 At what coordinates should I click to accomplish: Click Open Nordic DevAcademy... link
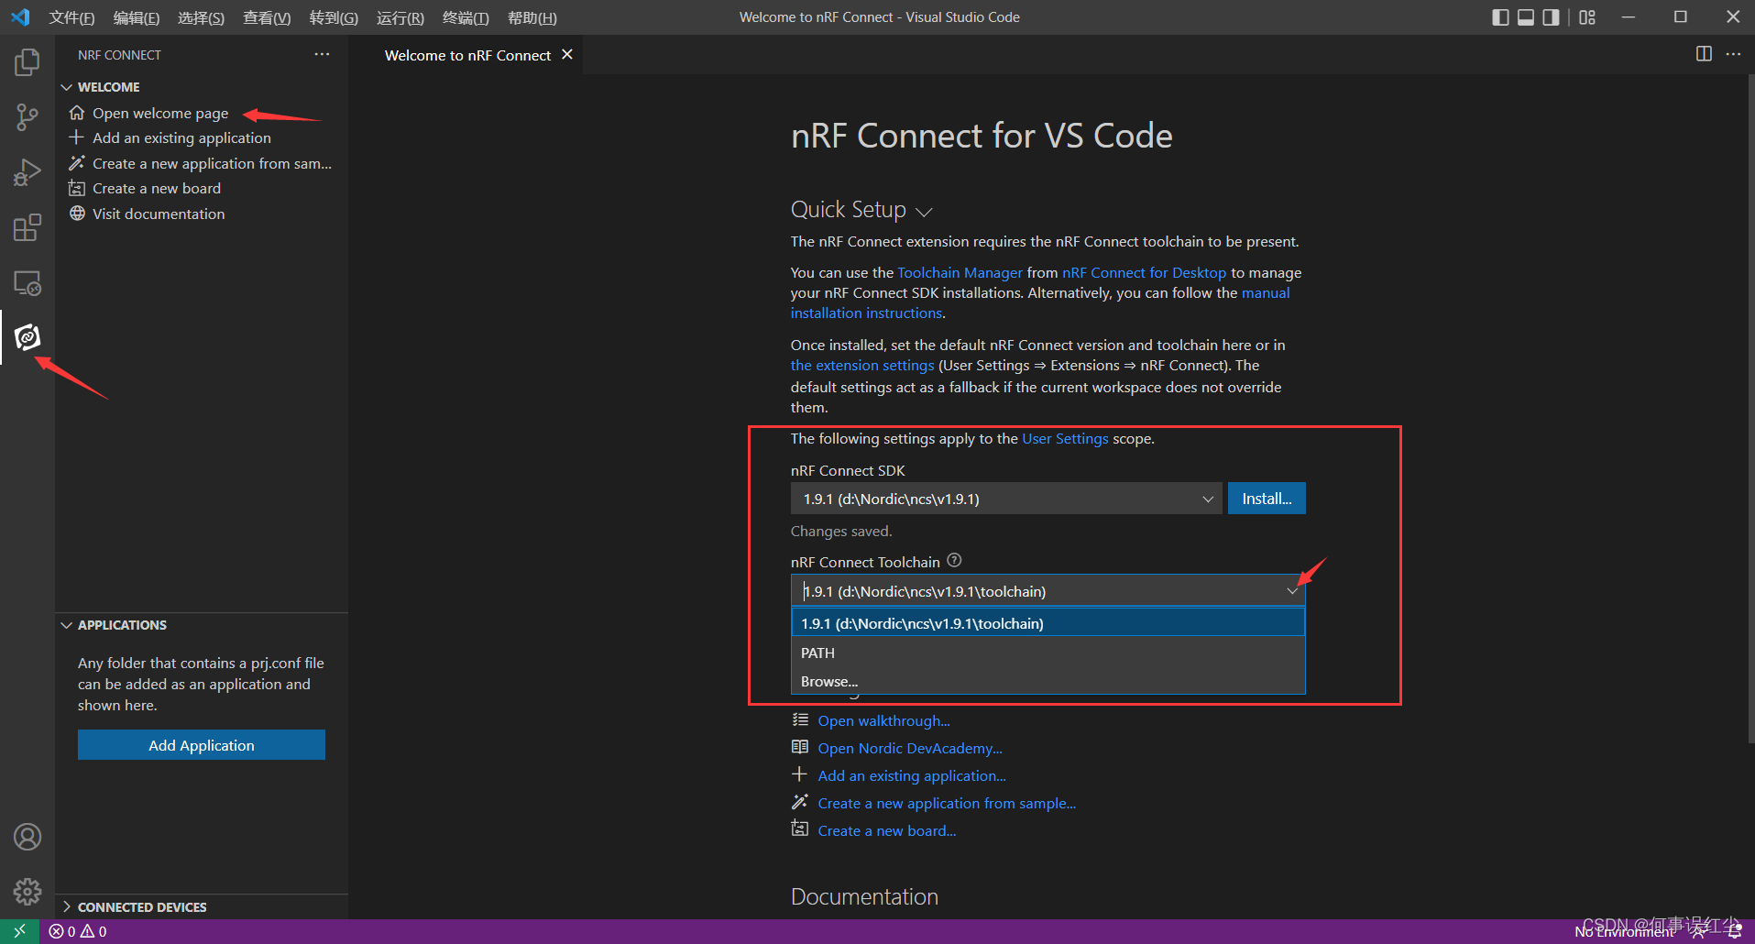(910, 748)
